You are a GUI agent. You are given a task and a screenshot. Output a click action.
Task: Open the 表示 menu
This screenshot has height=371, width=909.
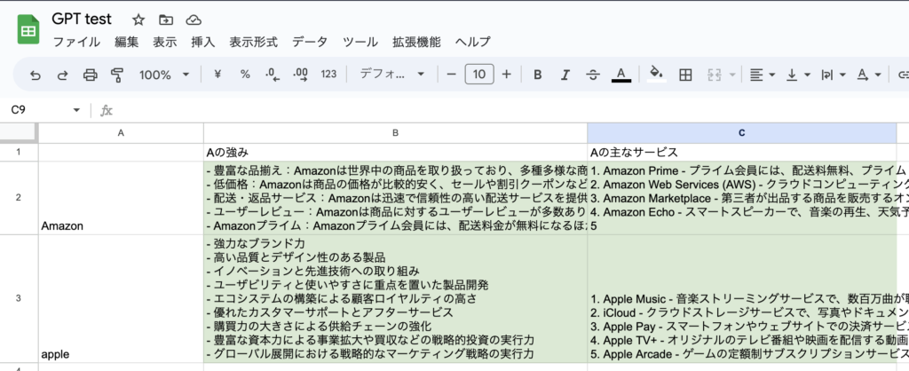click(164, 42)
